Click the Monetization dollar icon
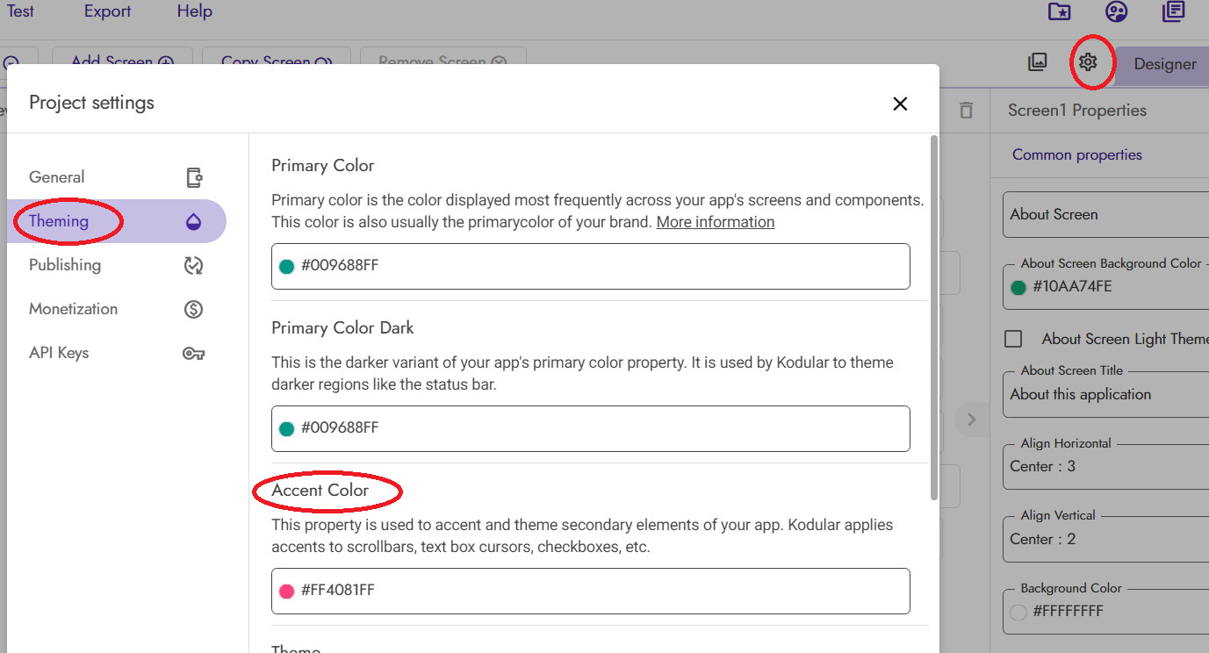1209x653 pixels. (194, 309)
